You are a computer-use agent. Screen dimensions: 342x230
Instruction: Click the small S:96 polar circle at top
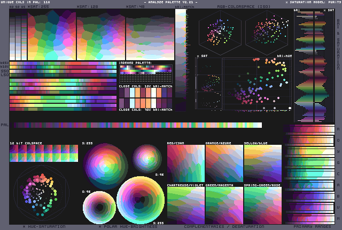[x=147, y=157]
